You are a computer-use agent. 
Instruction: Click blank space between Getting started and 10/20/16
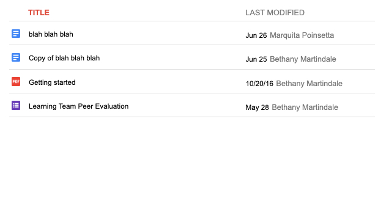click(160, 82)
